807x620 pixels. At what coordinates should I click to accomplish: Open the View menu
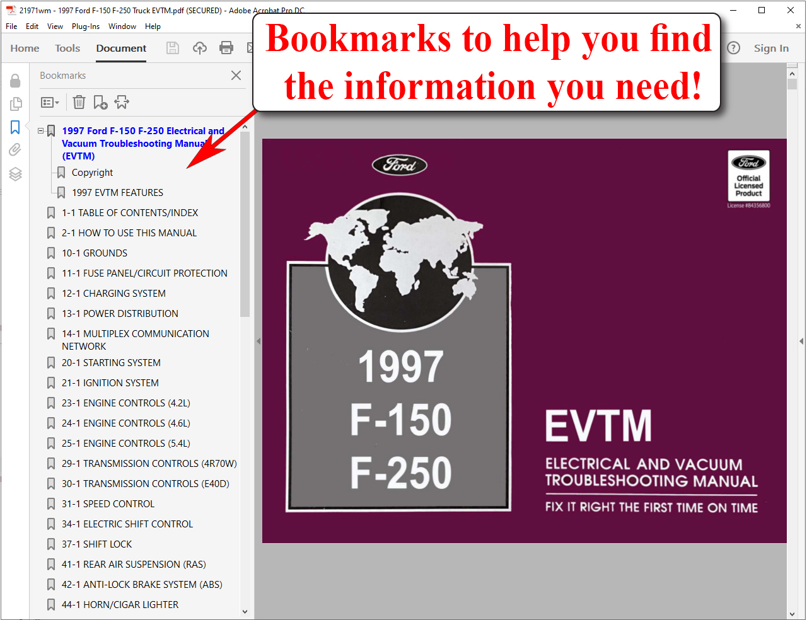point(55,26)
